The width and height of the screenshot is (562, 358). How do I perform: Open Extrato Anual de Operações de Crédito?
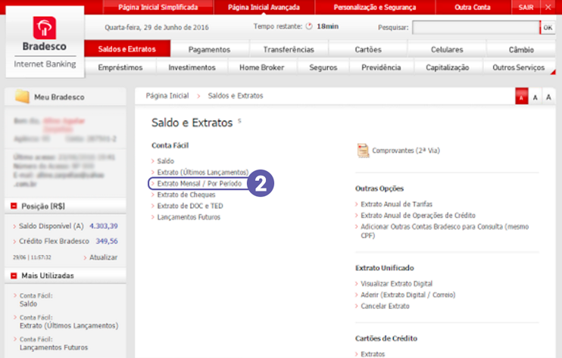coord(418,216)
